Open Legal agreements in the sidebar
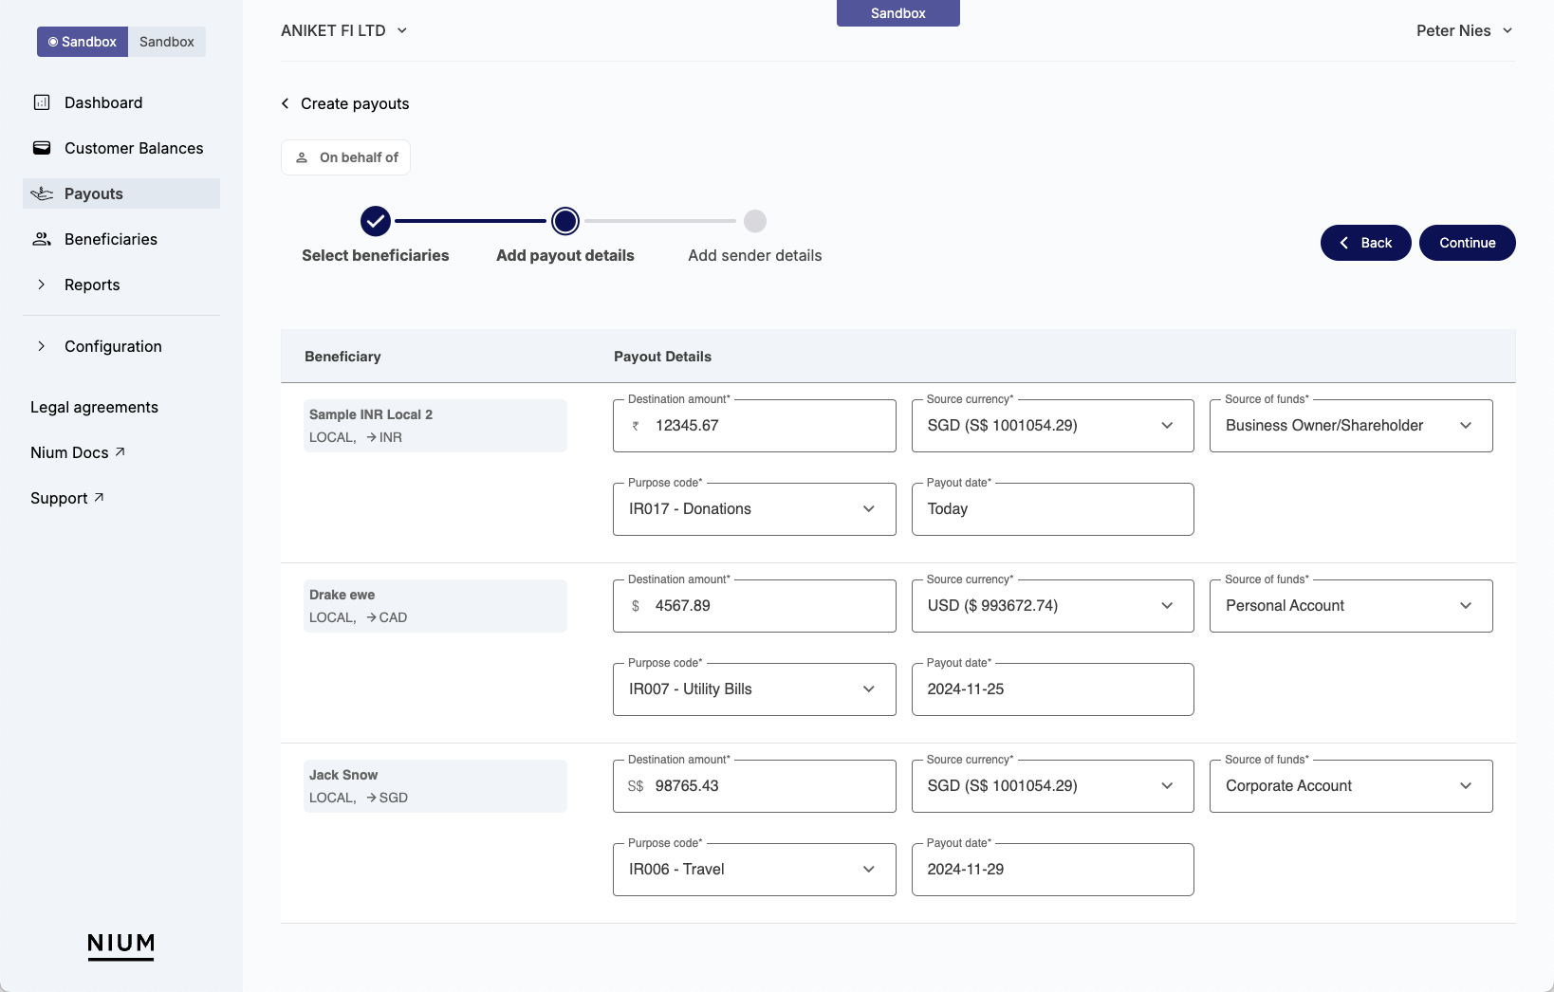Viewport: 1554px width, 992px height. click(94, 407)
